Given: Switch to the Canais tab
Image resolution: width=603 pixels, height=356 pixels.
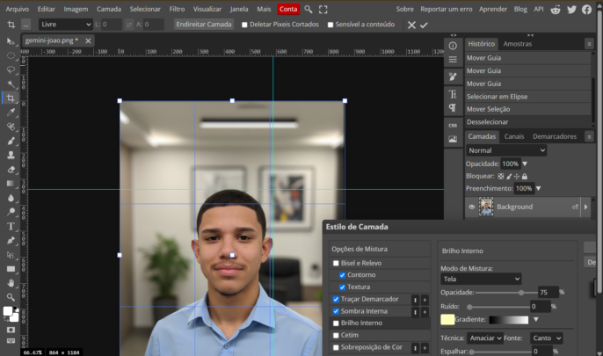Looking at the screenshot, I should [x=514, y=136].
